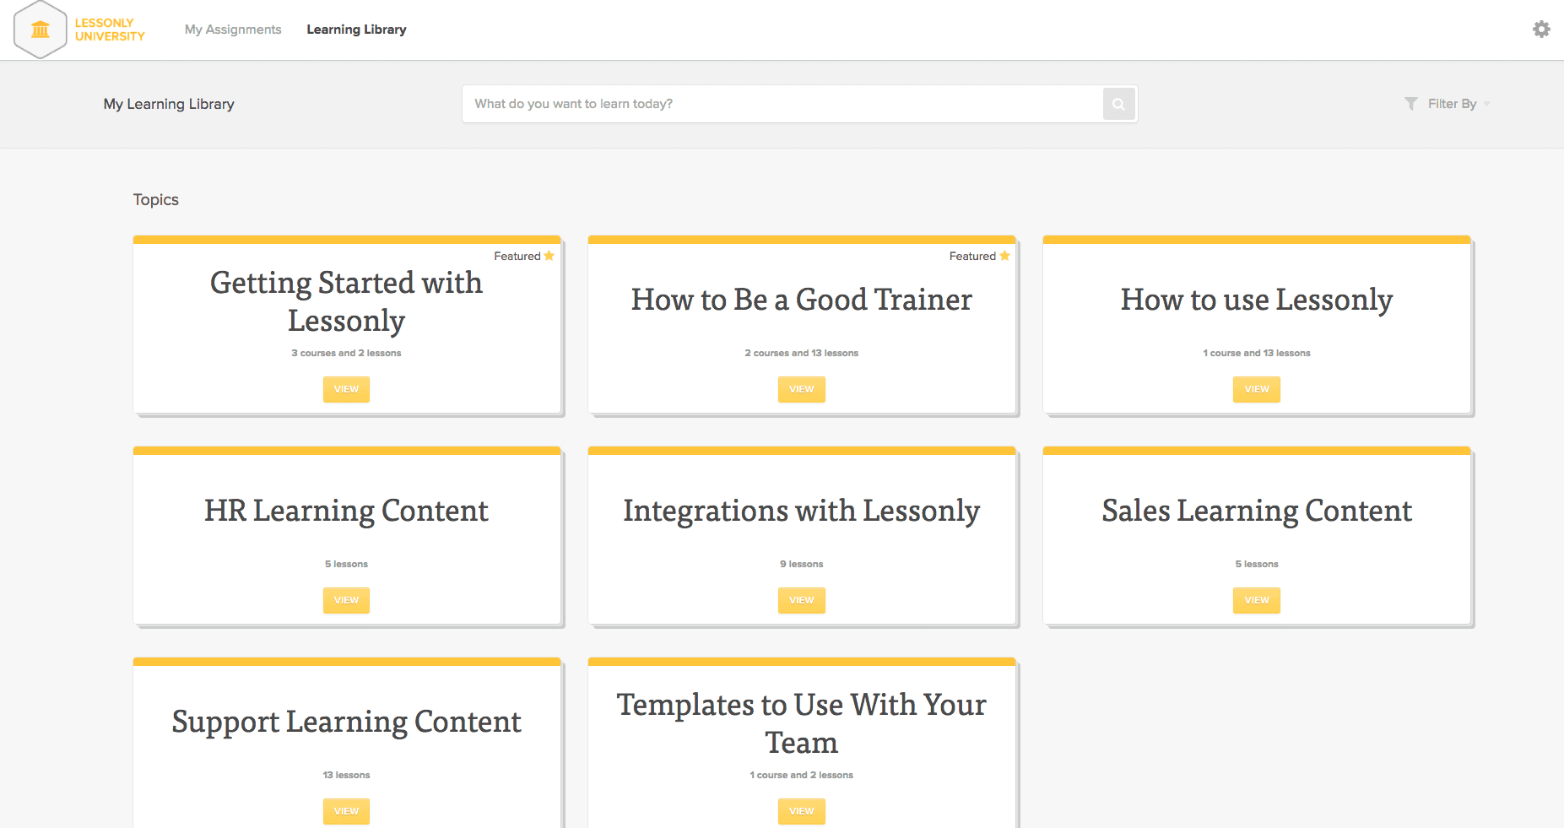The image size is (1564, 828).
Task: Open the How to Be a Good Trainer title
Action: [x=801, y=300]
